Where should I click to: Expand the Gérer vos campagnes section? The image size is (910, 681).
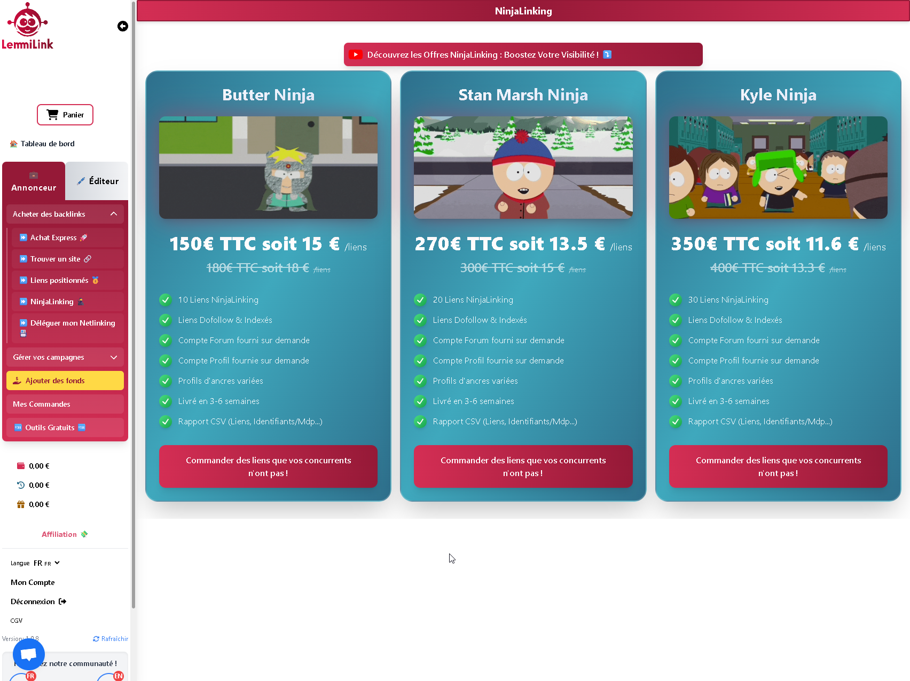[65, 357]
